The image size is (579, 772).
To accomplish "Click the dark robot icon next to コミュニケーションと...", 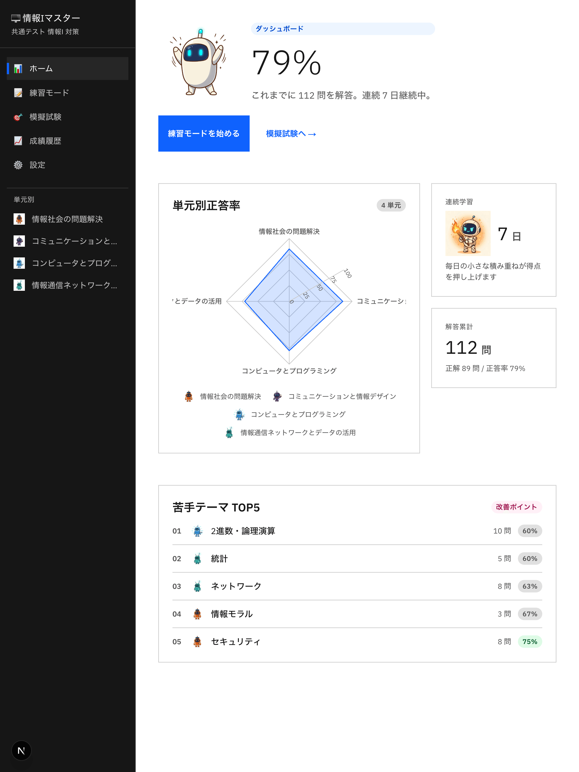I will coord(19,241).
